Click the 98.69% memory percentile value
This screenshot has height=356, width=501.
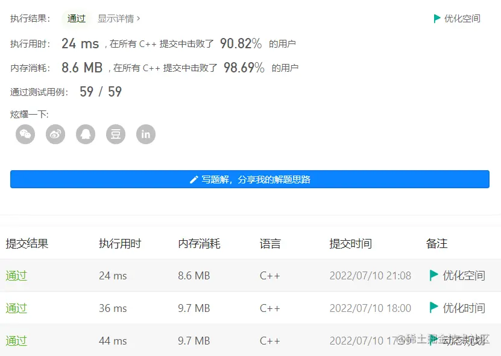pyautogui.click(x=244, y=68)
